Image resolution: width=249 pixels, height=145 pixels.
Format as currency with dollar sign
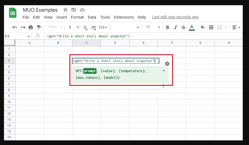click(x=70, y=27)
